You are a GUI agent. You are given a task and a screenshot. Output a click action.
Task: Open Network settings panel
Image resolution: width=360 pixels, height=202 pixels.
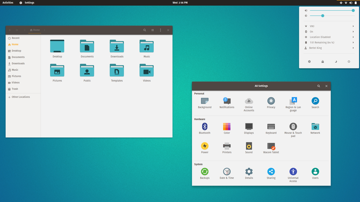click(x=315, y=129)
